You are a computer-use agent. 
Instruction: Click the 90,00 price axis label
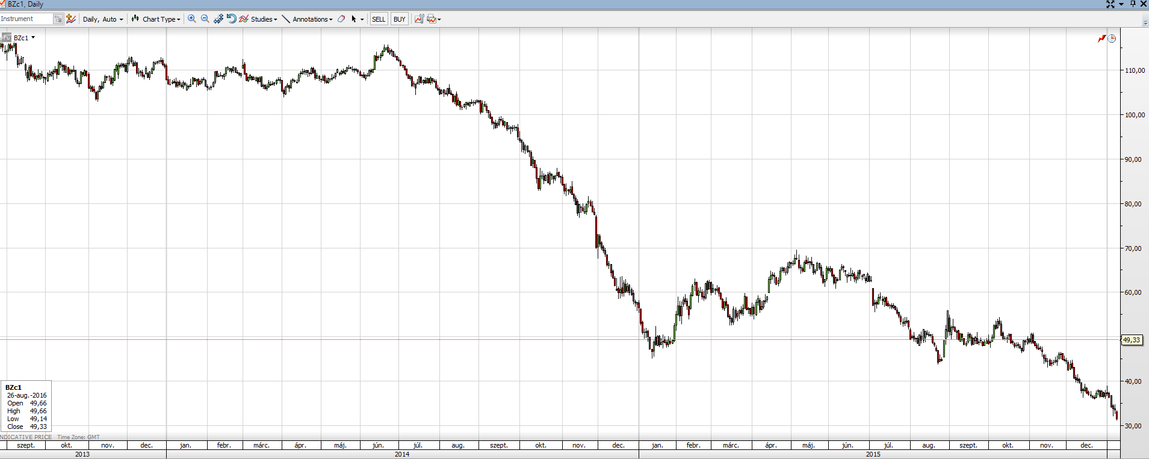pos(1133,159)
